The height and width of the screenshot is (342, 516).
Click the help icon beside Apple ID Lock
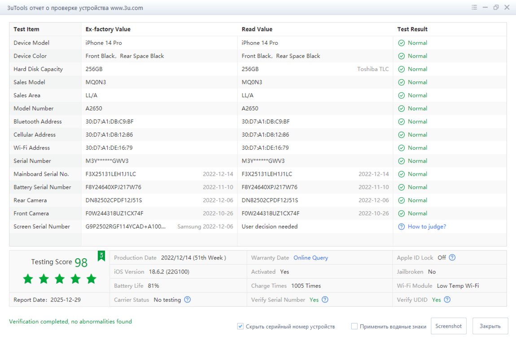(452, 258)
